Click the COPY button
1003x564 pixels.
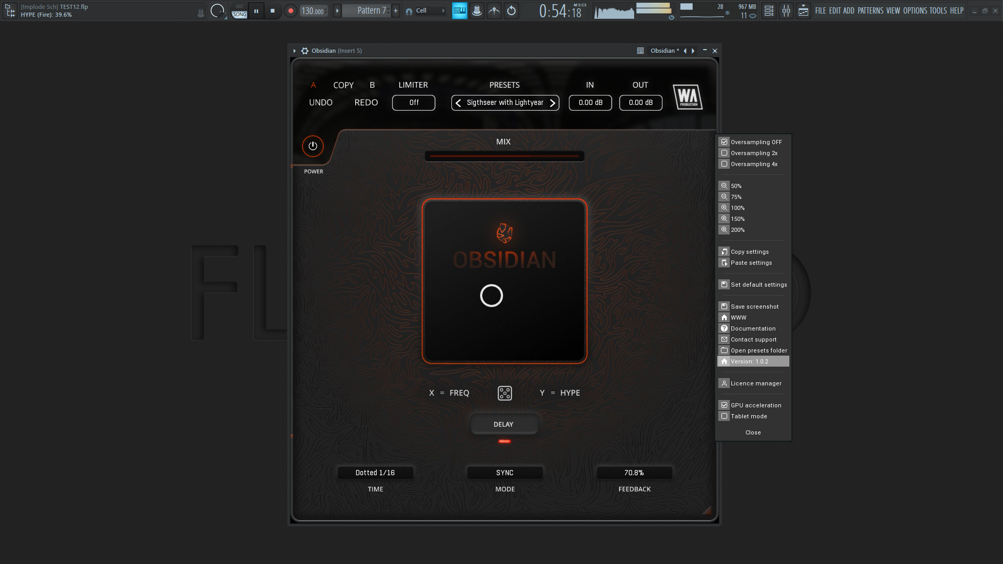[x=344, y=85]
